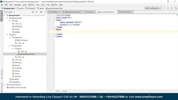178x100 pixels.
Task: Click the locate/scroll from source icon
Action: click(x=33, y=12)
